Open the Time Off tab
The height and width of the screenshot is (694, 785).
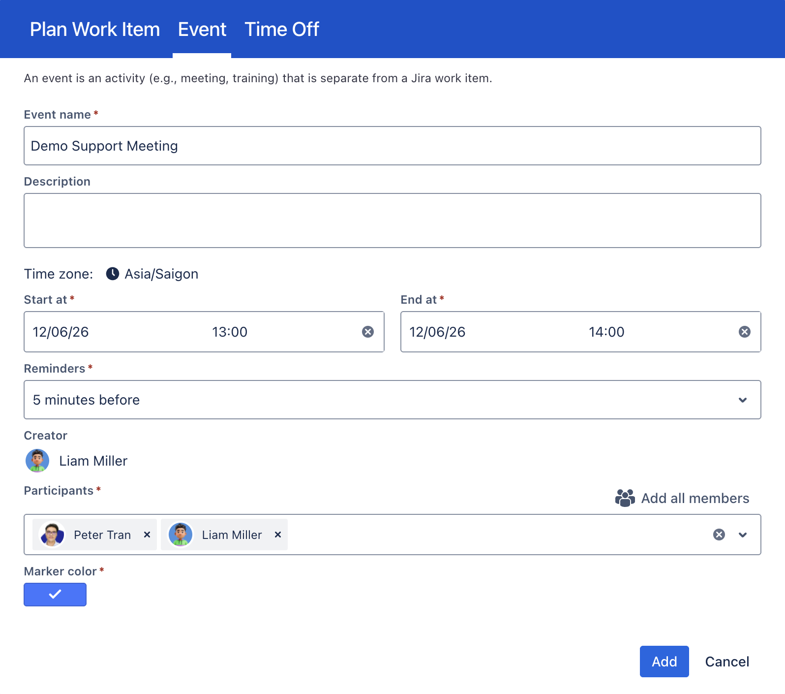coord(282,30)
